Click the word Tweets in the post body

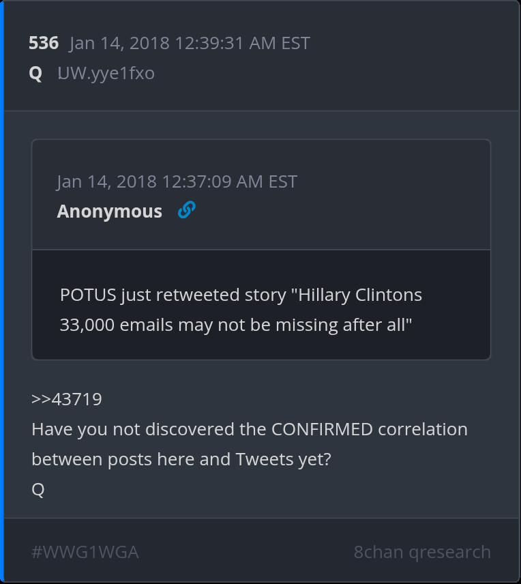tap(265, 459)
